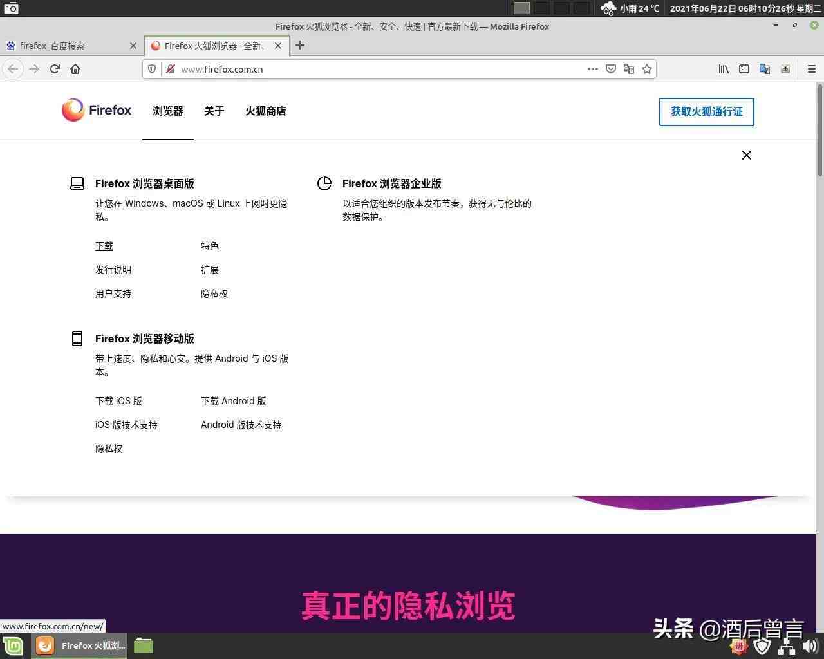824x659 pixels.
Task: Click the 下载 Android 版 link
Action: click(x=234, y=401)
